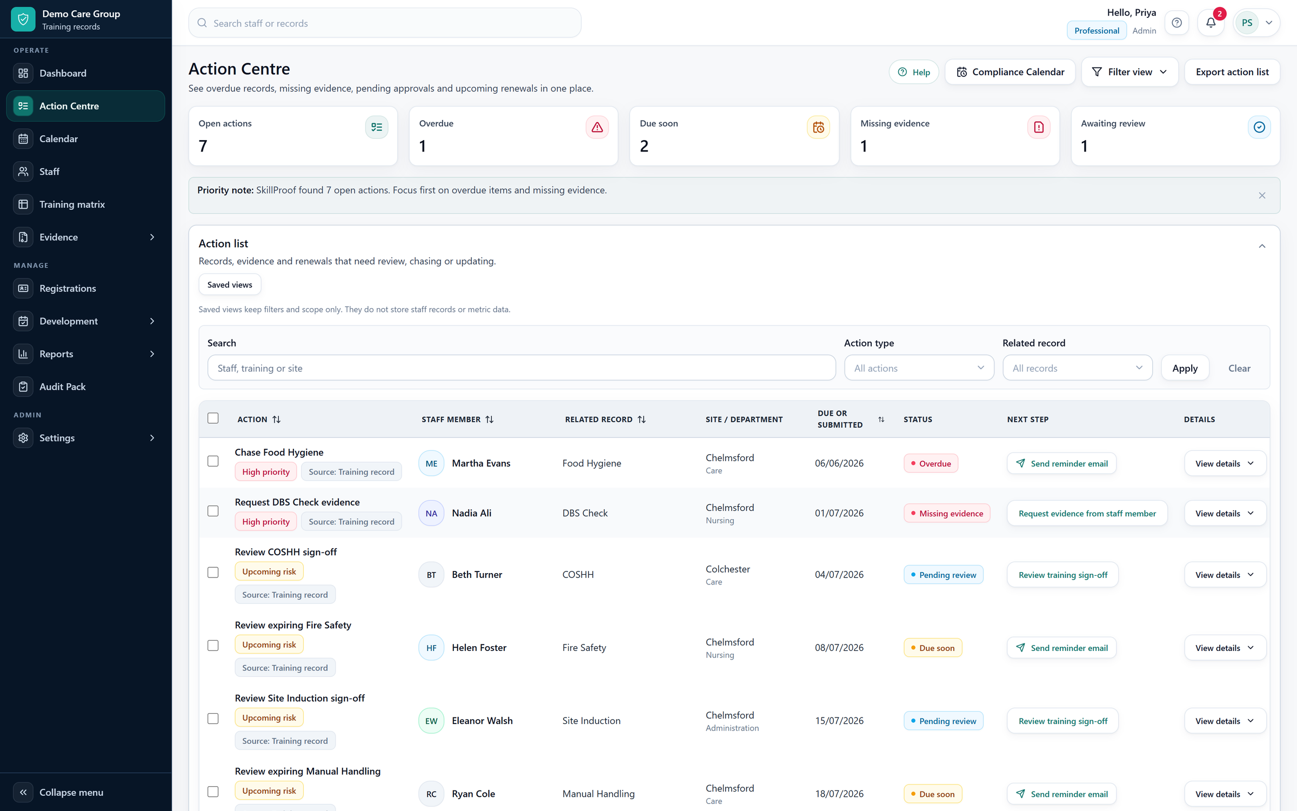Expand the Evidence sidebar submenu

pyautogui.click(x=152, y=237)
